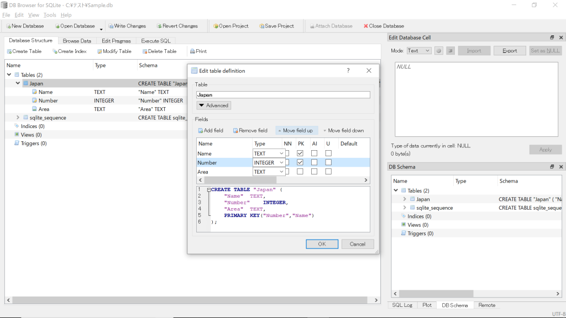Toggle PK checkbox for Number field

(300, 162)
